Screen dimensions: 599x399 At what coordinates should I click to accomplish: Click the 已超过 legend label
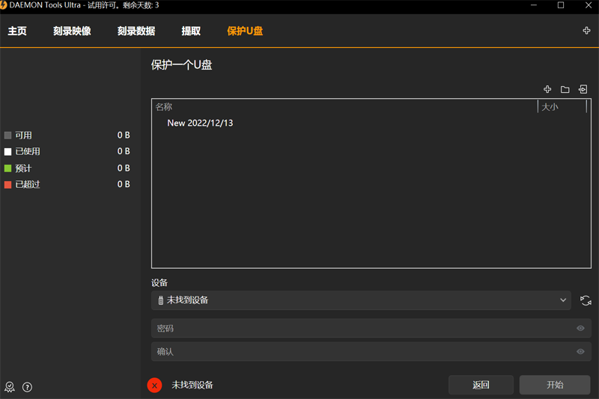[28, 185]
